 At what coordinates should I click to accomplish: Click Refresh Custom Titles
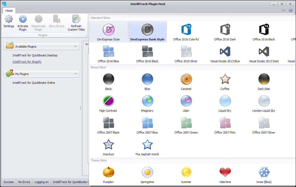pos(76,23)
